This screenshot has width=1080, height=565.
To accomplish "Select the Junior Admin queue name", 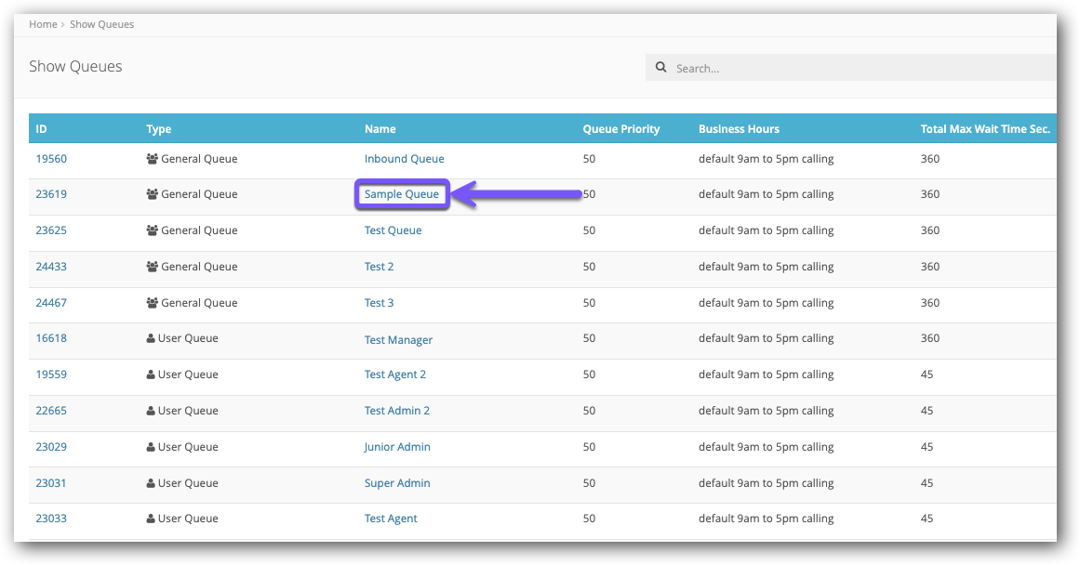I will point(397,447).
